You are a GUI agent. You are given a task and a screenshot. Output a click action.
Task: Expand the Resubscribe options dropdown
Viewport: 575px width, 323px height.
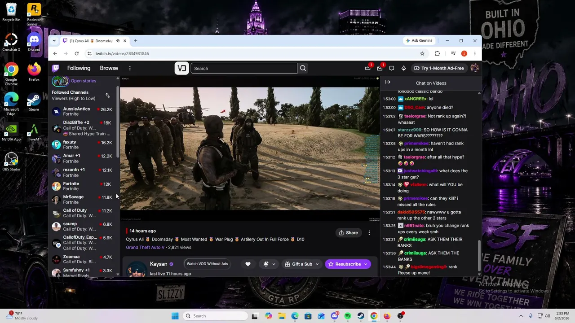pyautogui.click(x=366, y=264)
